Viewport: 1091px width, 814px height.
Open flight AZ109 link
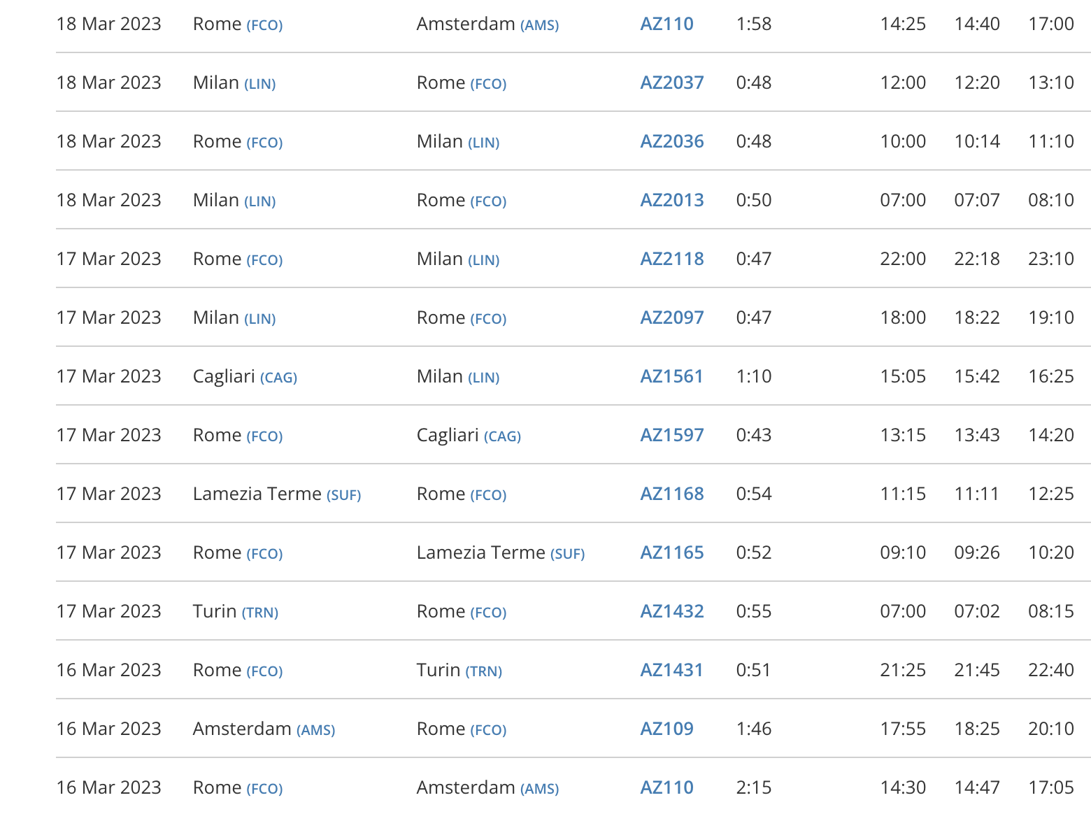pyautogui.click(x=666, y=729)
